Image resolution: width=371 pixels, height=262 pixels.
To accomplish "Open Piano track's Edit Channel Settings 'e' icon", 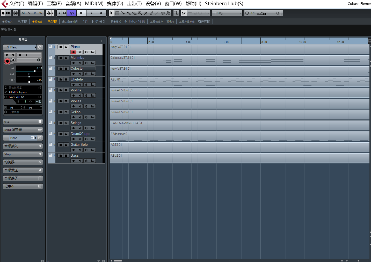I will 86,52.
